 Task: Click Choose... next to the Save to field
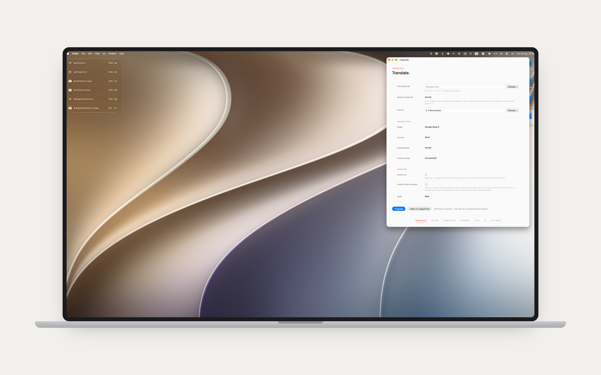(x=512, y=110)
